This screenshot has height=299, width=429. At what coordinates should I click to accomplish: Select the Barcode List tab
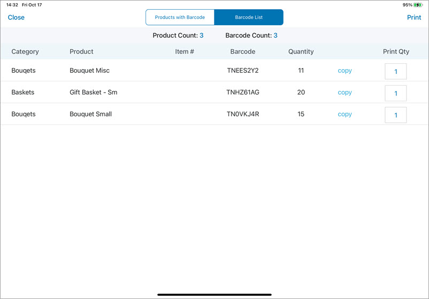[x=249, y=17]
